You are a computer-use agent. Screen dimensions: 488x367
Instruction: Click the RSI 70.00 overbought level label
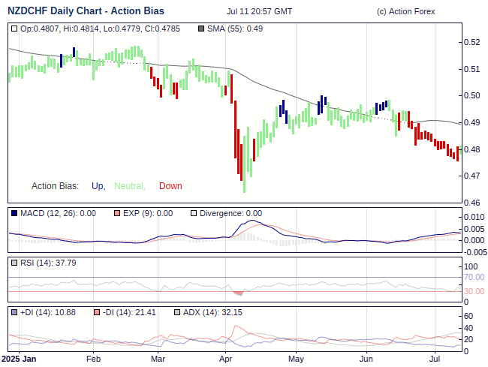(474, 278)
